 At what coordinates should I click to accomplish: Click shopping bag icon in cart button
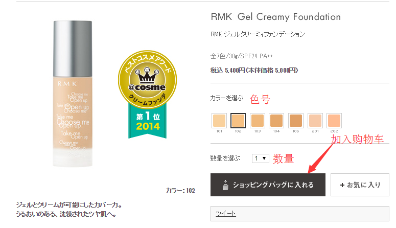(x=225, y=185)
